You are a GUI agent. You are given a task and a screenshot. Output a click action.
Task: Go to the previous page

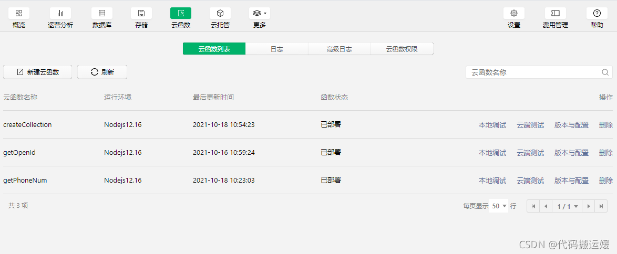[546, 206]
